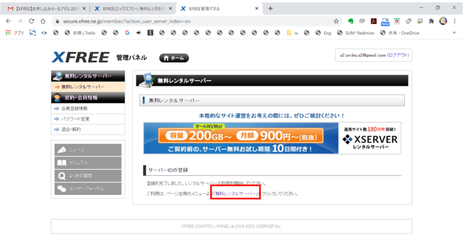The width and height of the screenshot is (463, 247).
Task: Switch to XFREE(エックスフリー) 無料レンタル tab
Action: [132, 8]
